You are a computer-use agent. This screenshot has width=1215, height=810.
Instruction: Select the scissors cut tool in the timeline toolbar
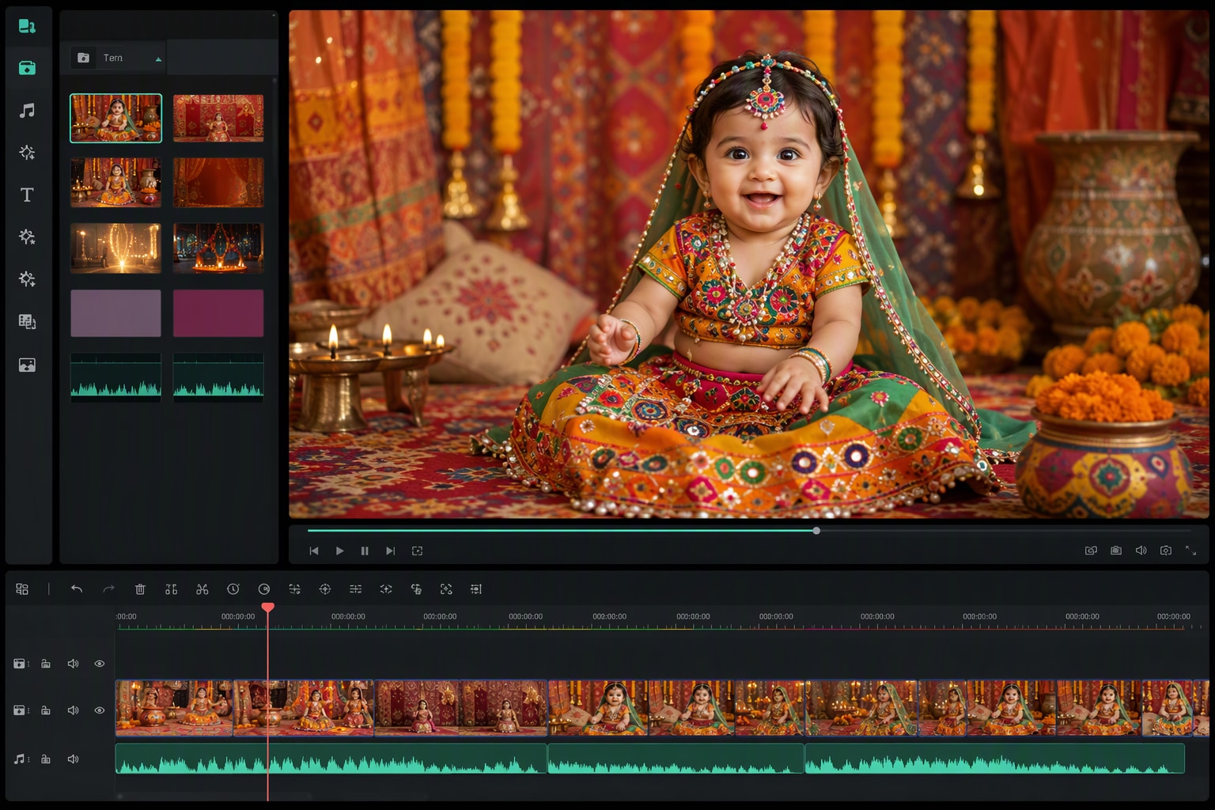coord(202,589)
